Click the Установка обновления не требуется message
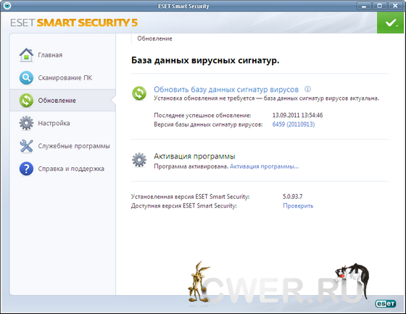This screenshot has width=406, height=314. coord(267,98)
